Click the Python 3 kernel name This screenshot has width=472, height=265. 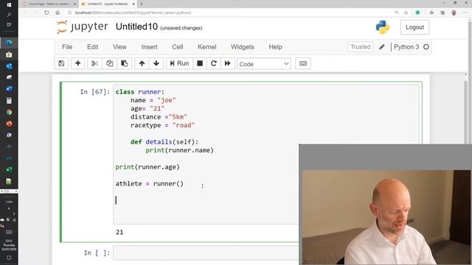[x=406, y=47]
